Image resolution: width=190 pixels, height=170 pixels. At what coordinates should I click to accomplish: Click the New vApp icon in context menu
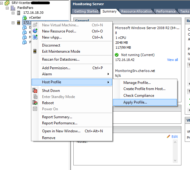point(35,37)
